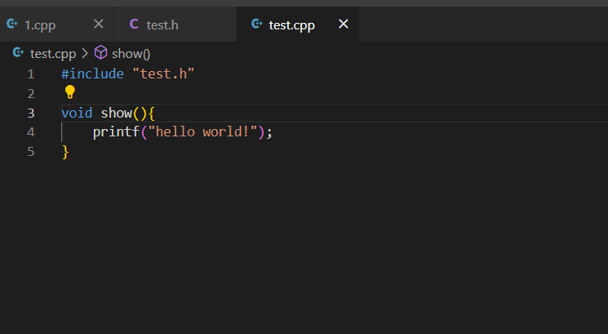Click the C++ file icon on 1.cpp tab
The image size is (608, 334).
(x=12, y=24)
